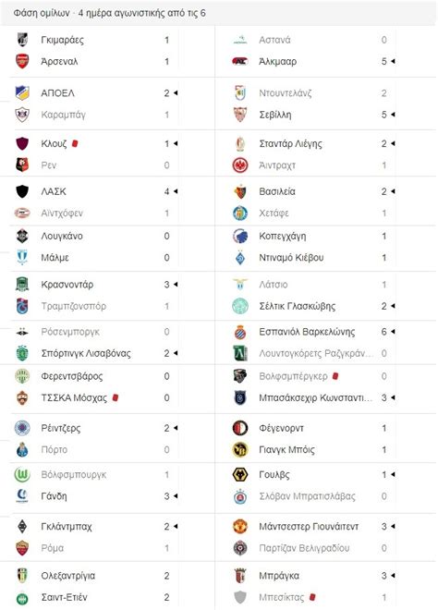Image resolution: width=438 pixels, height=610 pixels.
Task: Click the Espanyol club crest
Action: tap(240, 332)
